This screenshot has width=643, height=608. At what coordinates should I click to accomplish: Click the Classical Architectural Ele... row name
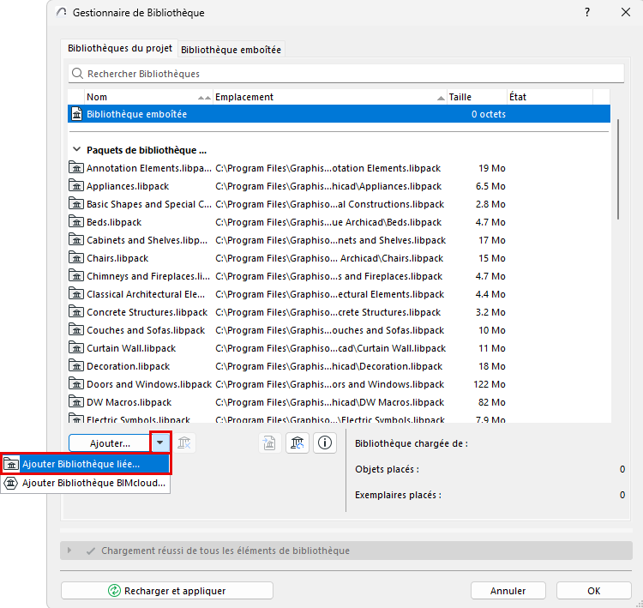pos(146,294)
